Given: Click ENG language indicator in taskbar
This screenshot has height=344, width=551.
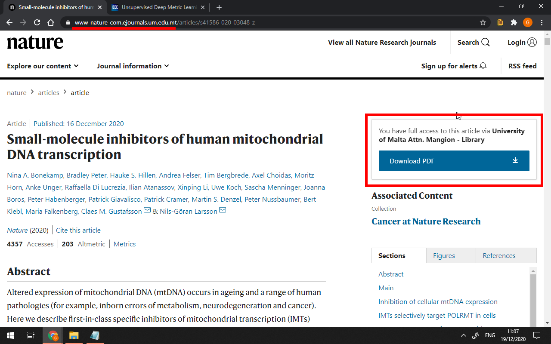Looking at the screenshot, I should tap(490, 335).
